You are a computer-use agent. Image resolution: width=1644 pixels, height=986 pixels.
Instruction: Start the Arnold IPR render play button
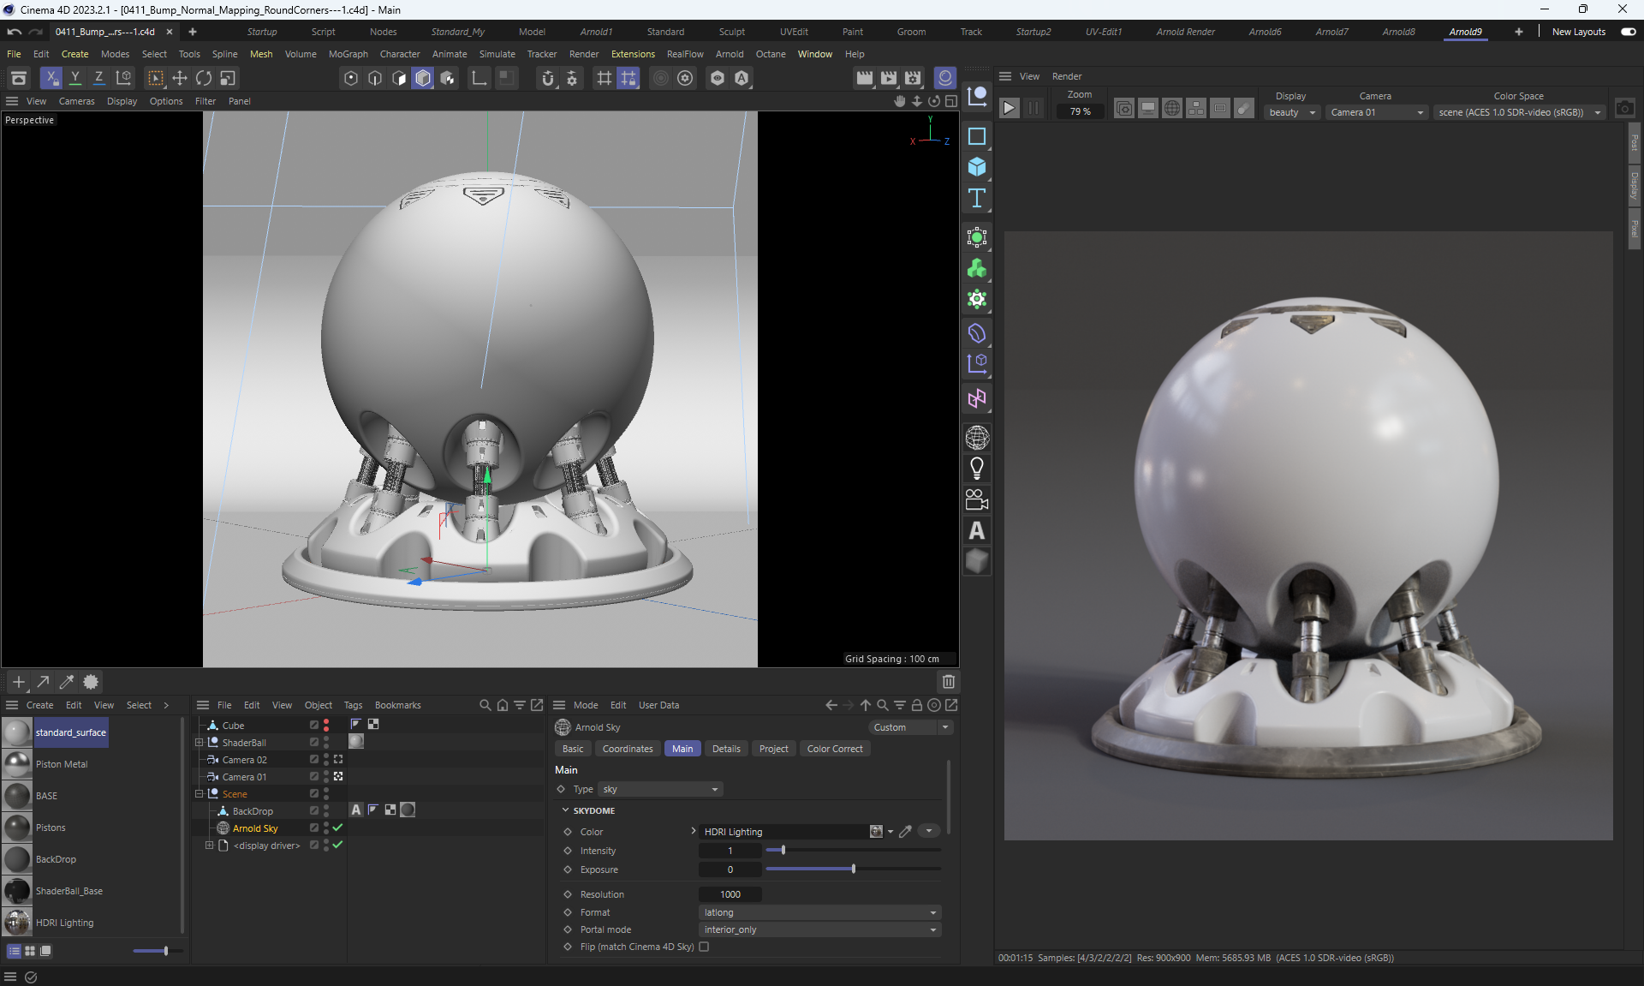point(1010,108)
